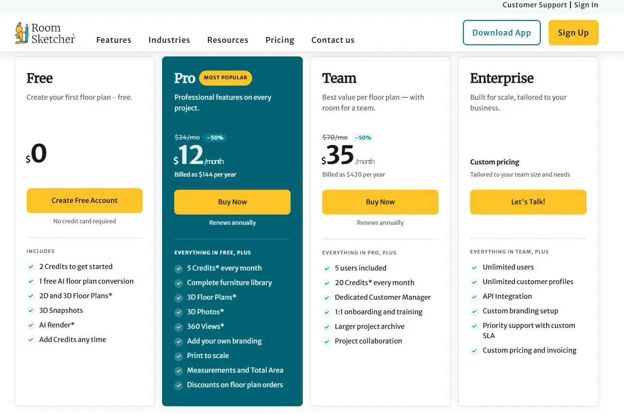Click the crossed-out "$24/mo" price
The width and height of the screenshot is (624, 415).
pyautogui.click(x=187, y=138)
